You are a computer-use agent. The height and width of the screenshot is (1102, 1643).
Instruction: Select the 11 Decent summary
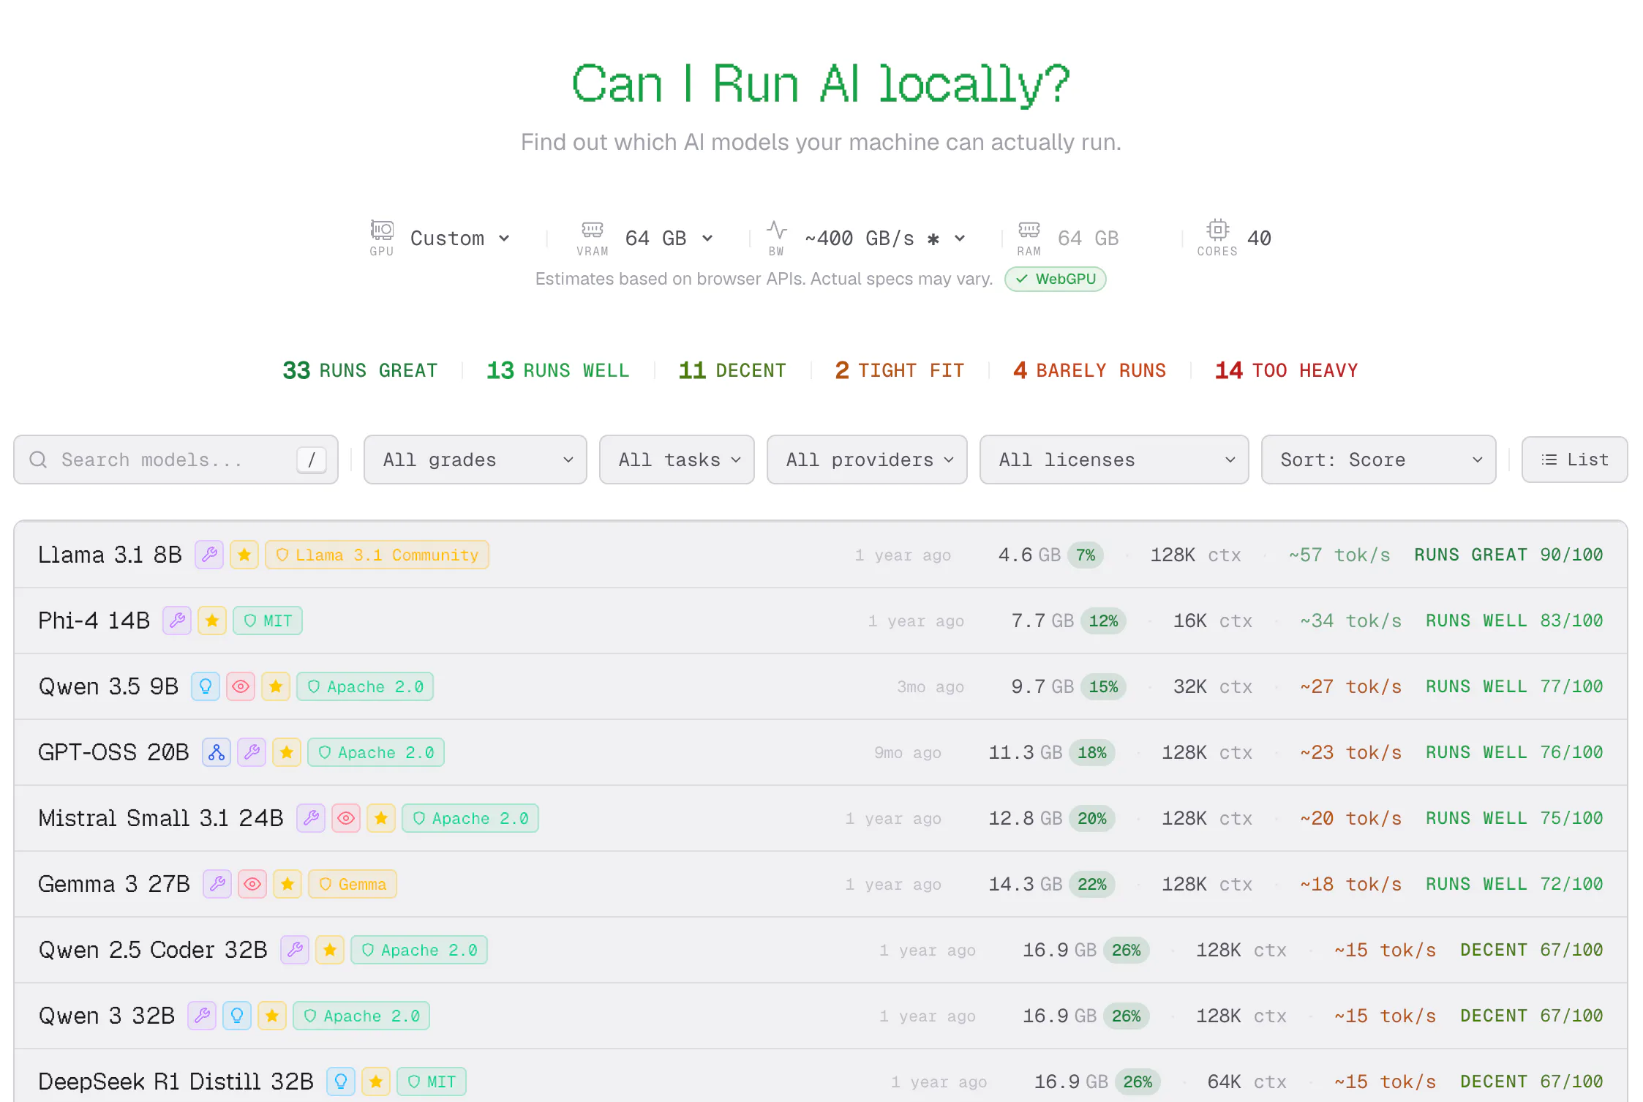732,370
